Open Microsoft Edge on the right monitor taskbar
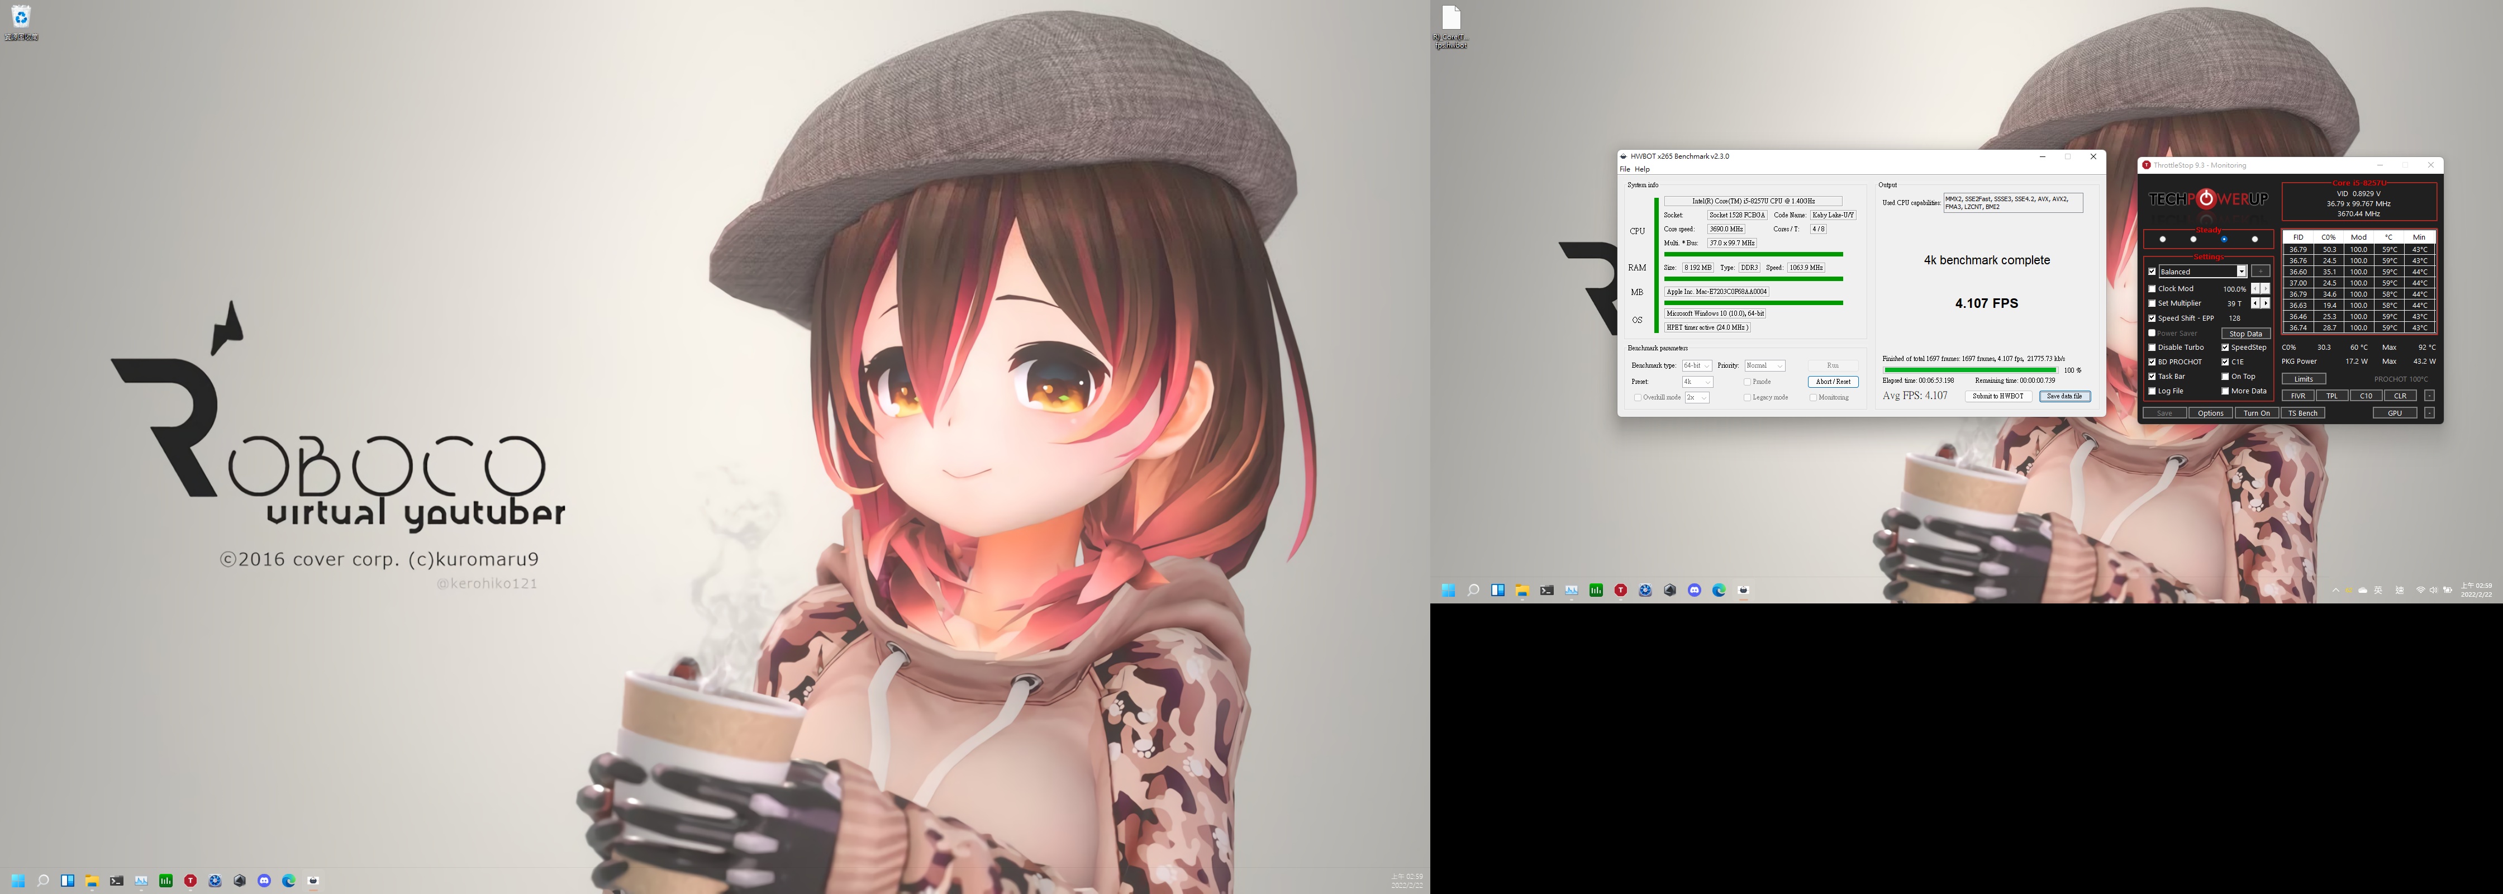The image size is (2503, 894). click(1719, 590)
